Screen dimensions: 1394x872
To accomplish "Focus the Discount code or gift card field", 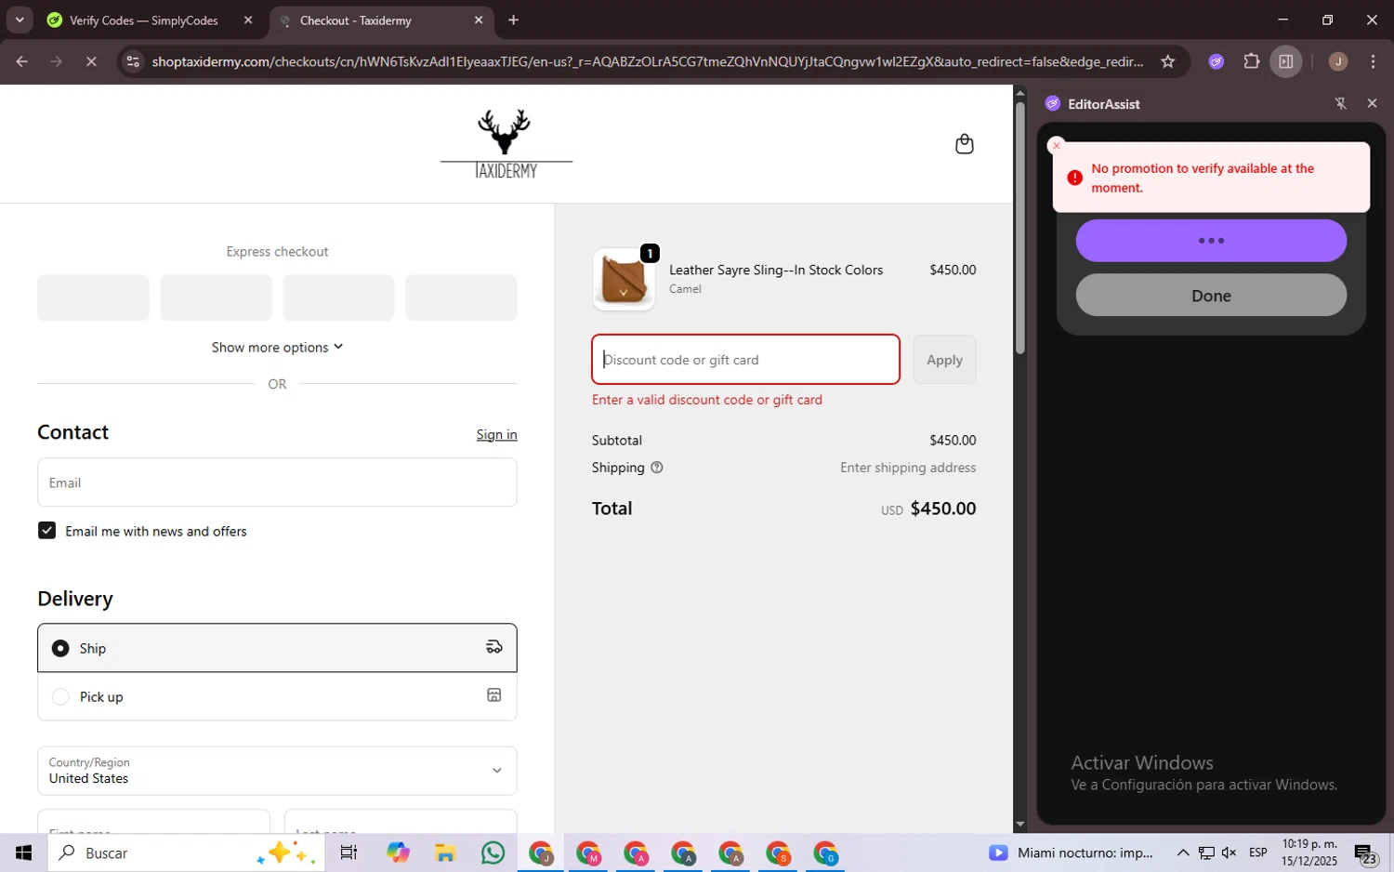I will point(745,360).
